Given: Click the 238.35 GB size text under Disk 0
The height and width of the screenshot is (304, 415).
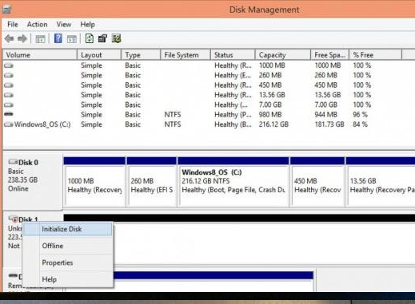Looking at the screenshot, I should pyautogui.click(x=22, y=180).
